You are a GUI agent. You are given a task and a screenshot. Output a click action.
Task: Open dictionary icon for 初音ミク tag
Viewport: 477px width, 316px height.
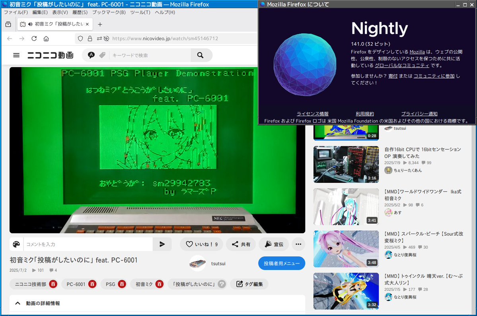click(160, 284)
